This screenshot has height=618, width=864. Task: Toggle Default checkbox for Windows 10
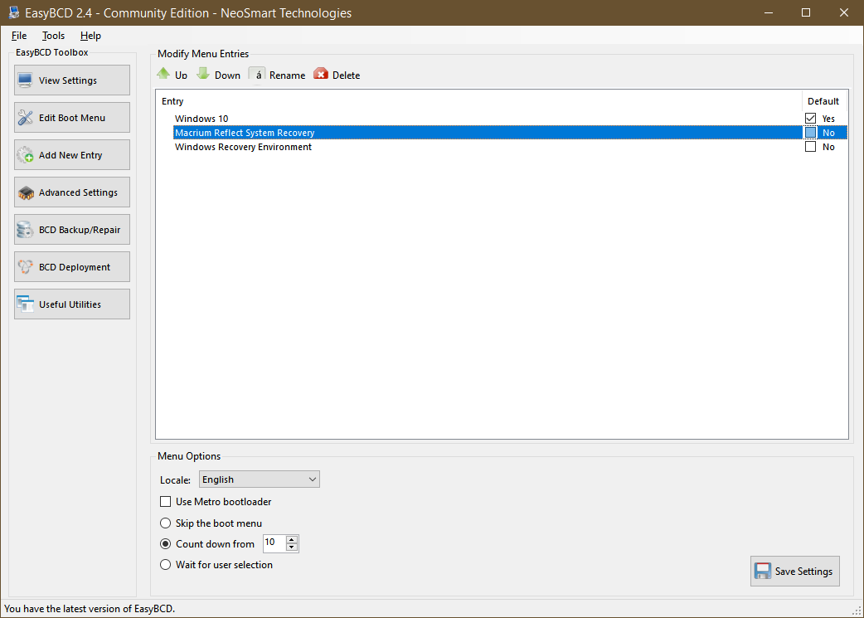pos(810,119)
